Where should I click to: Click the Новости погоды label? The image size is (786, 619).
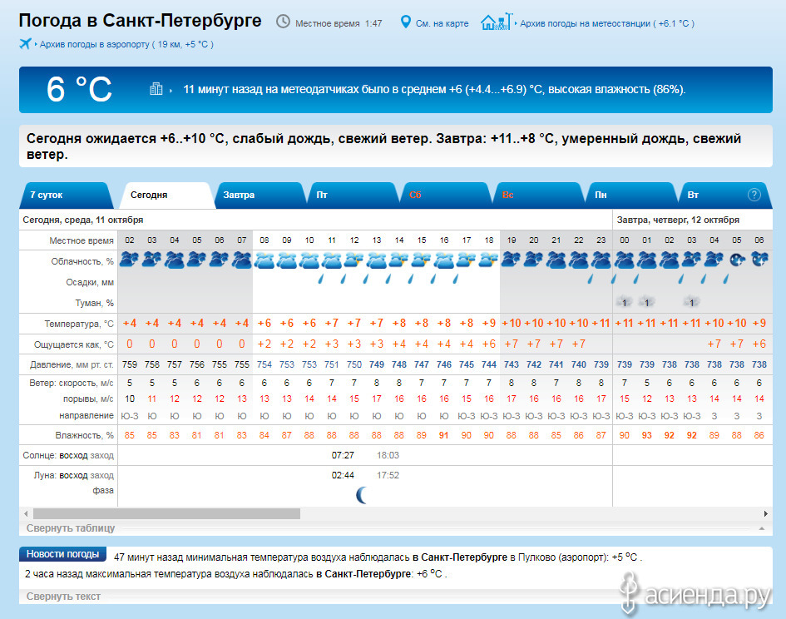coord(62,554)
